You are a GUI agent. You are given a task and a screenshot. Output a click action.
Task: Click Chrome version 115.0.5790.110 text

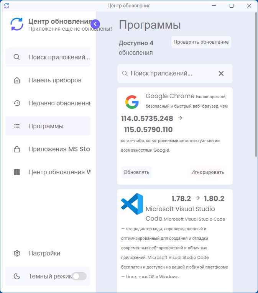(148, 129)
